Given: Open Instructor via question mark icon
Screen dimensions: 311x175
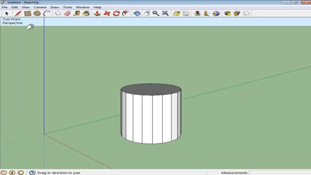Looking at the screenshot, I should click(32, 173).
